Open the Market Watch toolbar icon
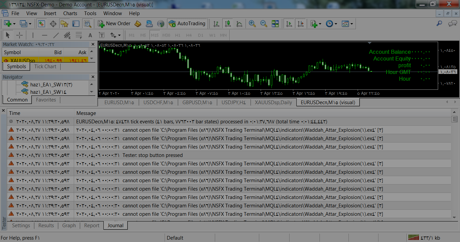This screenshot has width=460, height=242. click(x=41, y=24)
